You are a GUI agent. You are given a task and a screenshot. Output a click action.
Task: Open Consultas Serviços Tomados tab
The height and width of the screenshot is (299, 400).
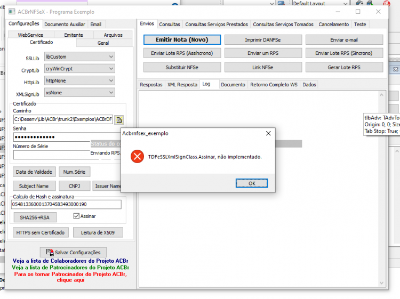tap(283, 25)
